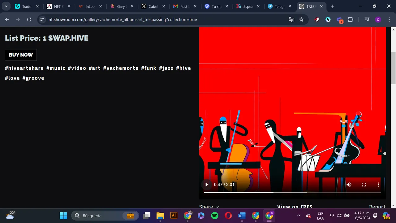Go forward to the next page
This screenshot has width=396, height=223.
(x=18, y=20)
